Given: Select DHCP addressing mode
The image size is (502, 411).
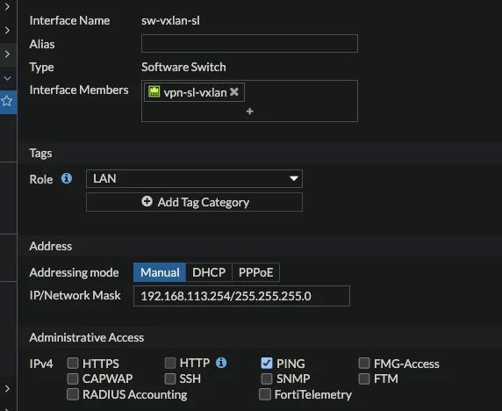Looking at the screenshot, I should pyautogui.click(x=209, y=272).
